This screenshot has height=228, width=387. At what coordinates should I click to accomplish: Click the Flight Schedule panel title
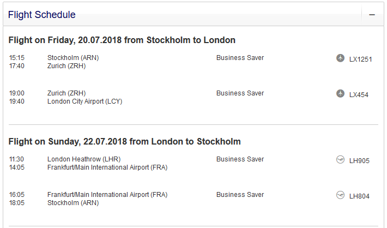[x=42, y=15]
